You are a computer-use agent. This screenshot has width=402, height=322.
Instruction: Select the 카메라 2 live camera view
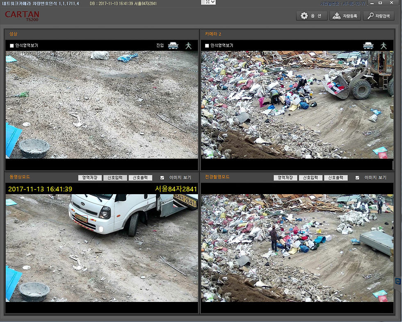click(297, 104)
